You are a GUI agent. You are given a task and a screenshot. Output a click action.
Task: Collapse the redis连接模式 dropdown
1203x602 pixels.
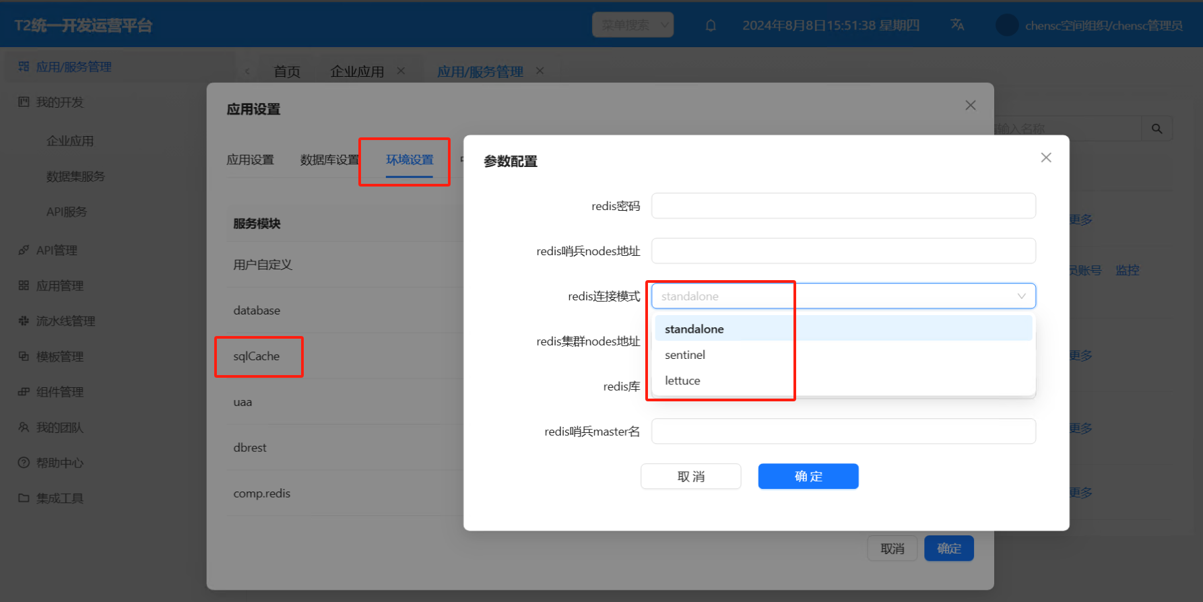[x=843, y=296]
